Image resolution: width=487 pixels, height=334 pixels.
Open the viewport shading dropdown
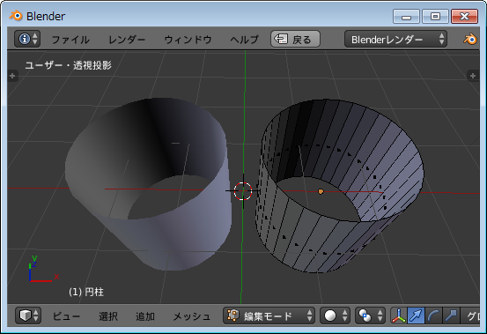[x=335, y=315]
